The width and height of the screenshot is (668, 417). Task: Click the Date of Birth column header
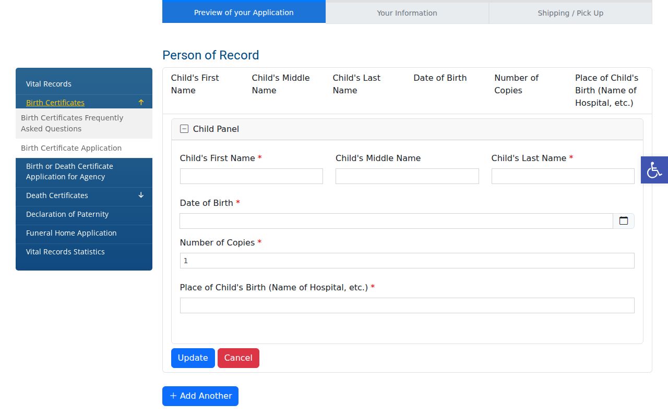click(x=440, y=78)
